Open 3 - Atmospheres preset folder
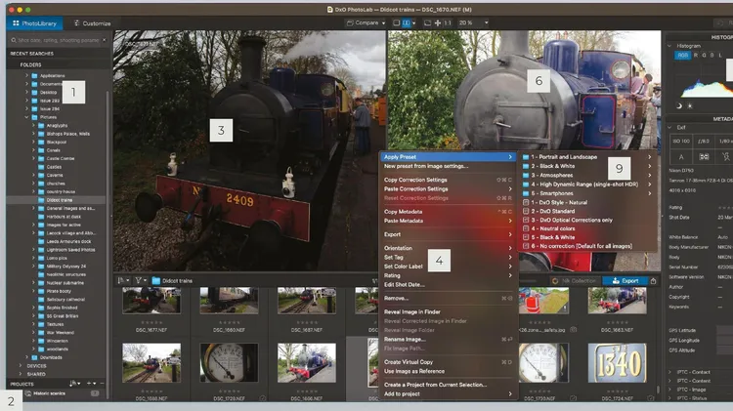Viewport: 733px width, 411px height. (587, 175)
